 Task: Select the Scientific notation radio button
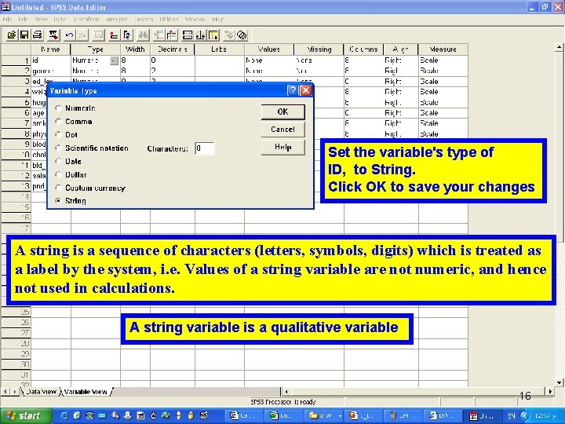58,148
